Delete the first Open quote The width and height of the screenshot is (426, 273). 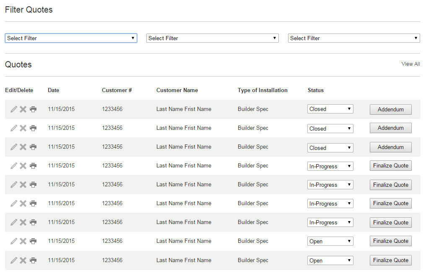click(23, 241)
